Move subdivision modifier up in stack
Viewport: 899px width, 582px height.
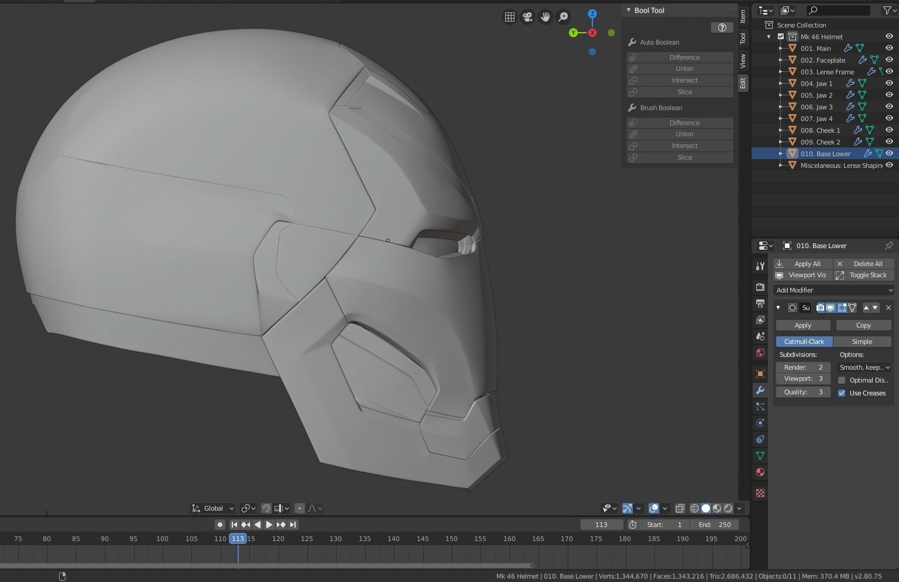point(866,308)
